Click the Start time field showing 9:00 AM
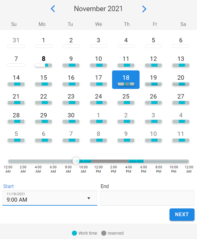The height and width of the screenshot is (239, 197). (50, 198)
